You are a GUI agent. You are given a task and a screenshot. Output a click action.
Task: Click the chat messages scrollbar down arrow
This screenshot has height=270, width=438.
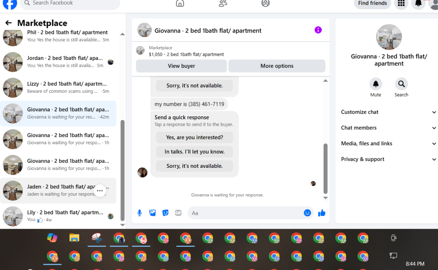[326, 198]
